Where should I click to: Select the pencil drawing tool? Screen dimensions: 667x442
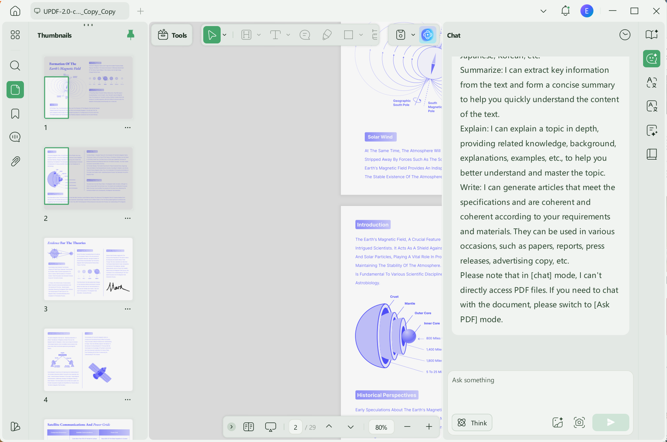327,35
